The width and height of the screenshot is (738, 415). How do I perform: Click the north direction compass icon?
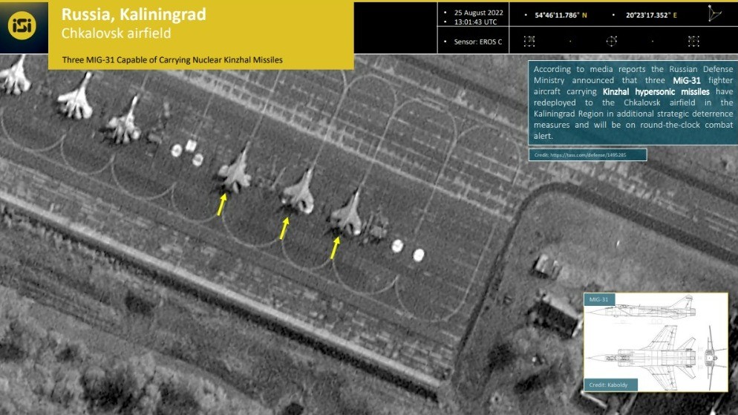(713, 13)
